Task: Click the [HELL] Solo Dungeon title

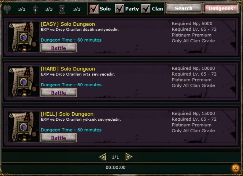Action: [x=67, y=114]
